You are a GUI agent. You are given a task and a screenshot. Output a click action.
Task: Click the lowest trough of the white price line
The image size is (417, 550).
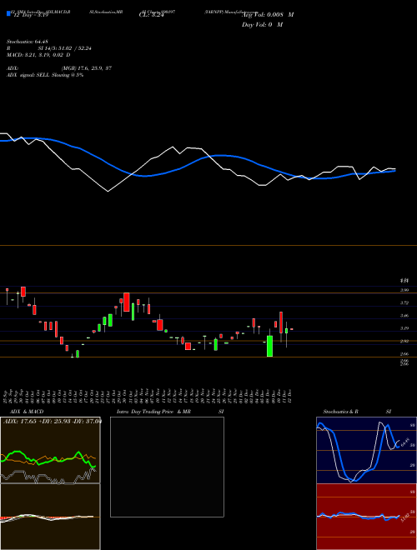[x=108, y=191]
